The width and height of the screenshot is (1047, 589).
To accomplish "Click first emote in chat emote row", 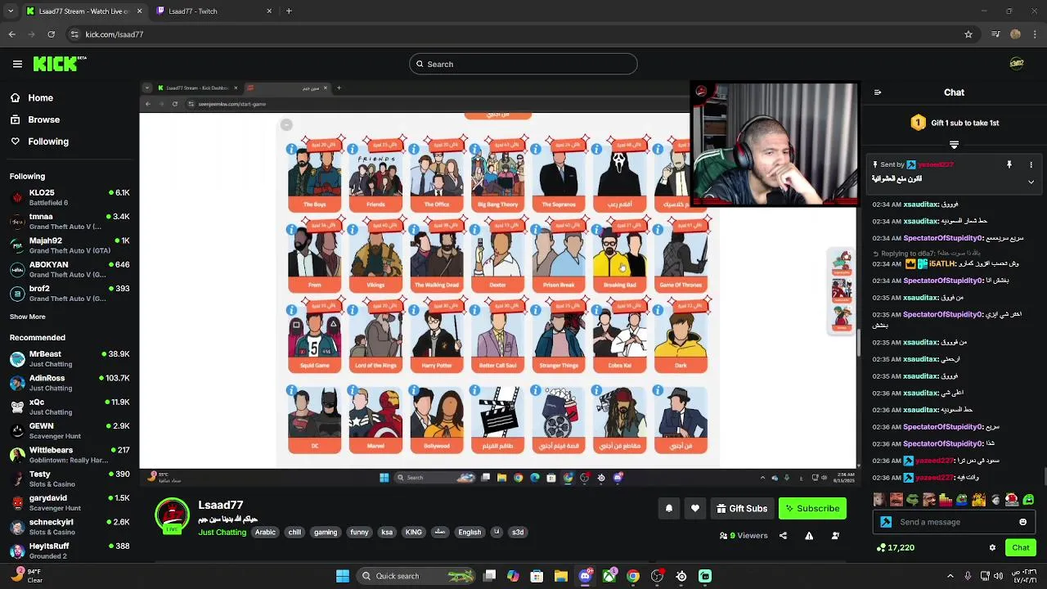I will click(x=879, y=500).
